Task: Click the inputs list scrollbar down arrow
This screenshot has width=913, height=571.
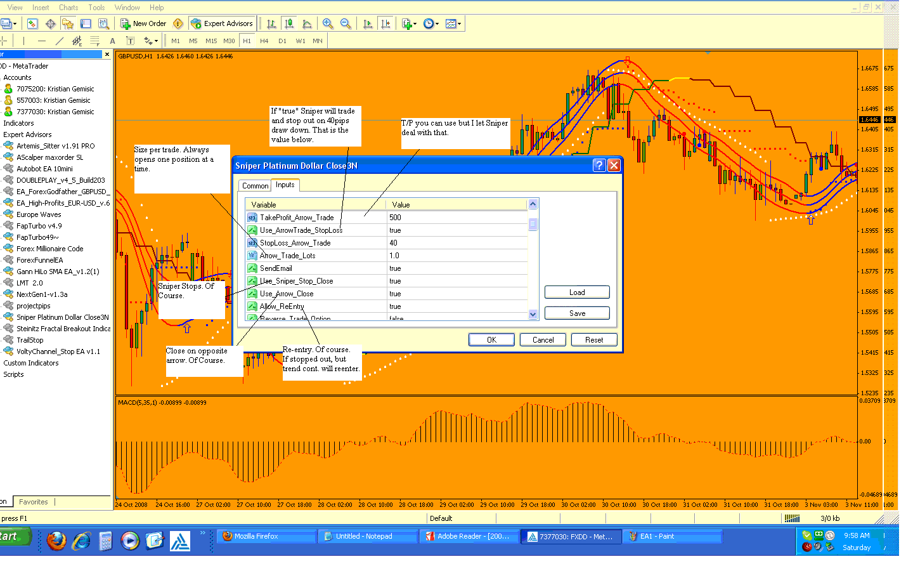Action: [533, 314]
